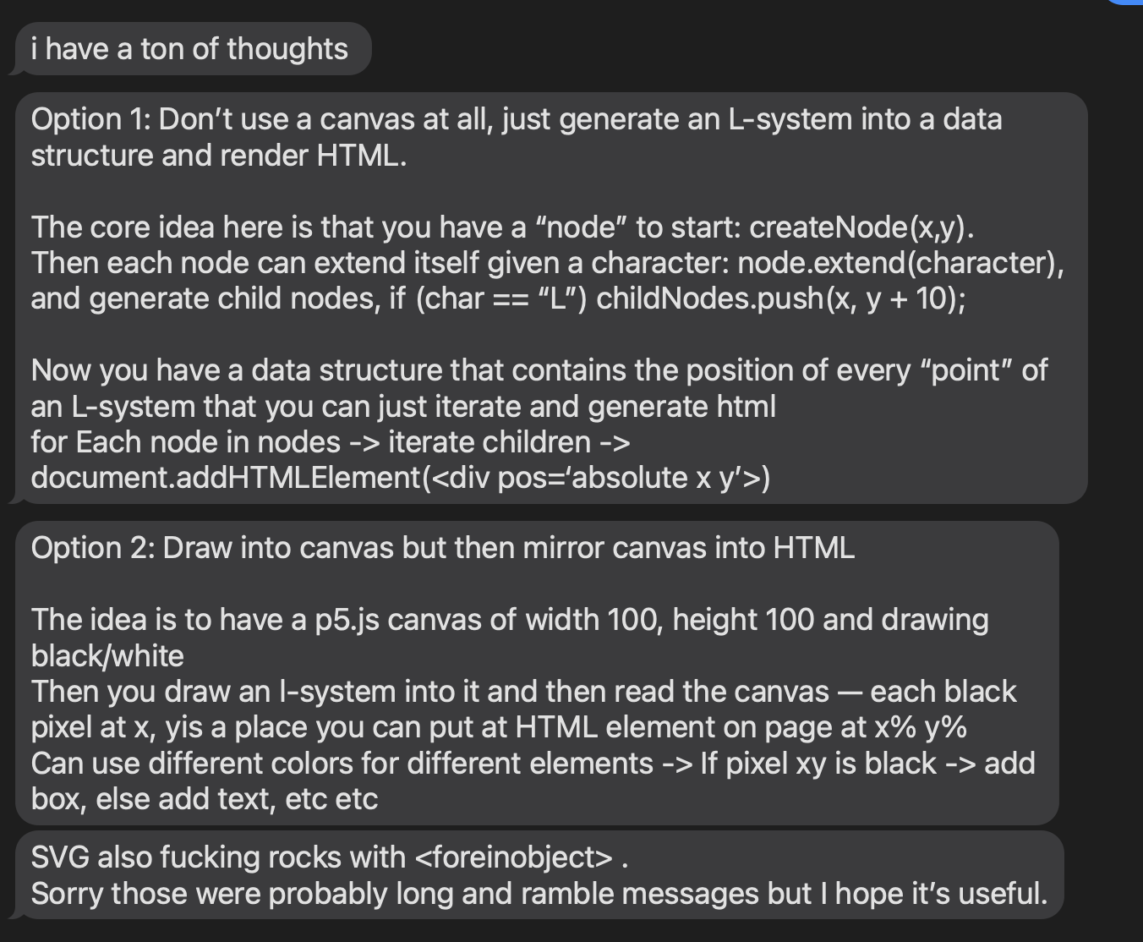The width and height of the screenshot is (1143, 942).
Task: Click the "<foreinobject>" tag text
Action: (514, 857)
